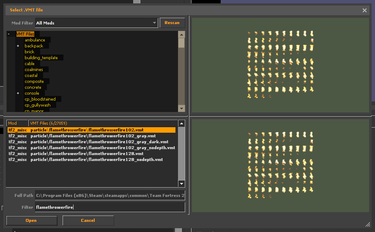
Task: Select the cp_bloodstained folder
Action: (40, 99)
